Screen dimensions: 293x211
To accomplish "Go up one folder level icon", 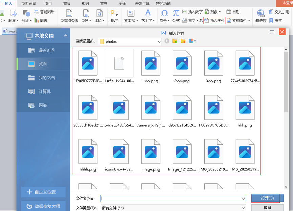I will pyautogui.click(x=175, y=41).
